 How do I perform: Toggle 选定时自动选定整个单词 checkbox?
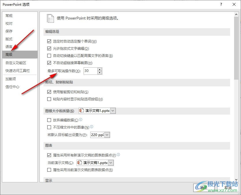coord(49,41)
